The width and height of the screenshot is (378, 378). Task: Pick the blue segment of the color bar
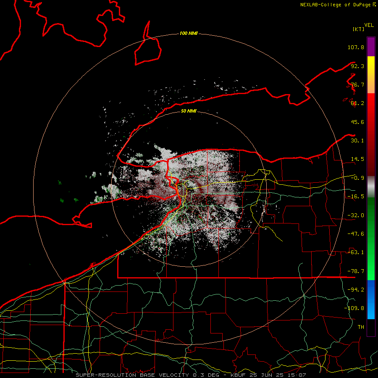pos(371,299)
